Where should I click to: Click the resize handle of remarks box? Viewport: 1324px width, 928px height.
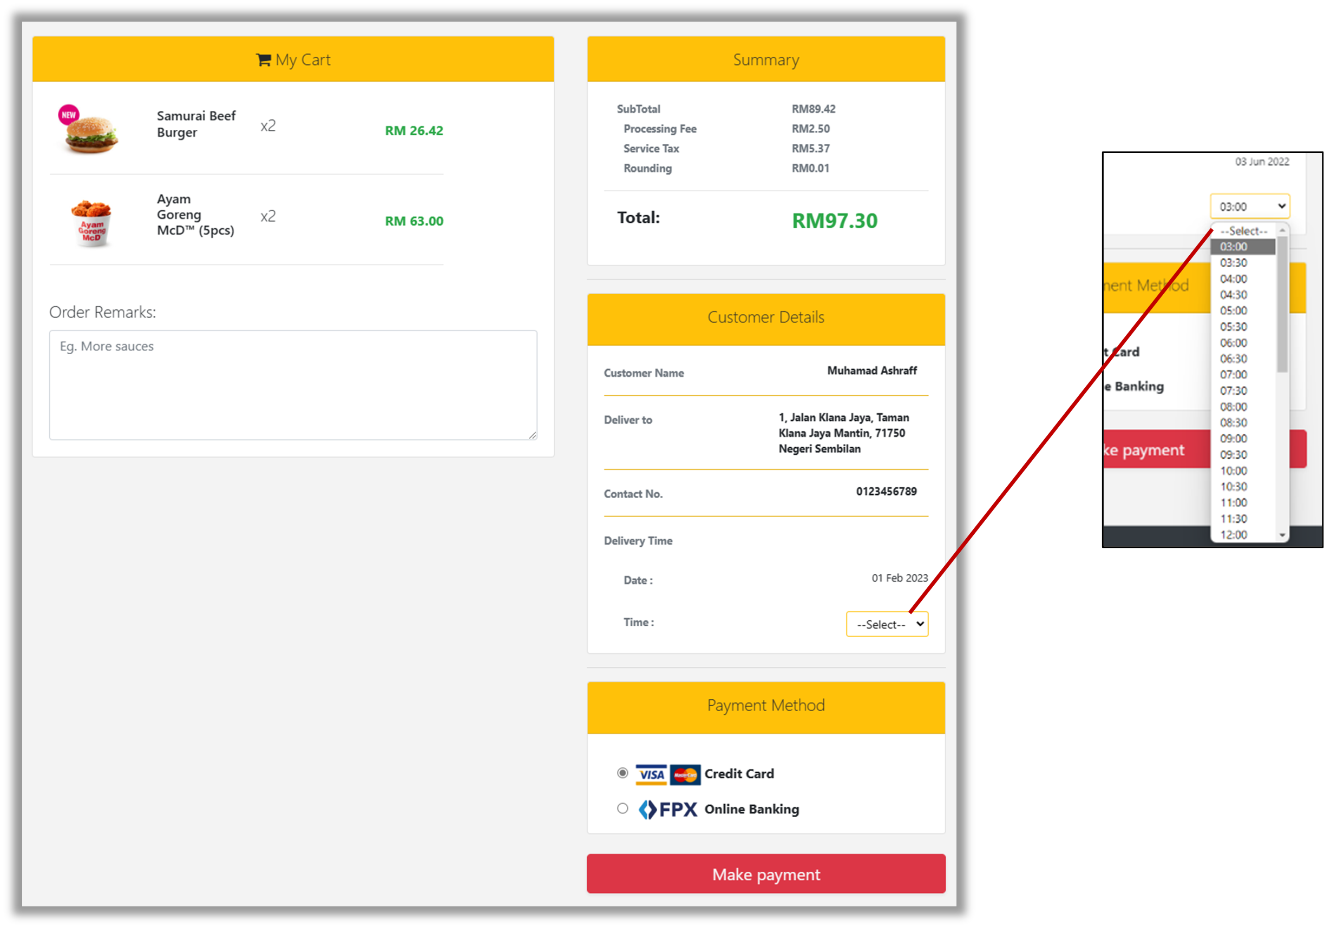[x=533, y=435]
